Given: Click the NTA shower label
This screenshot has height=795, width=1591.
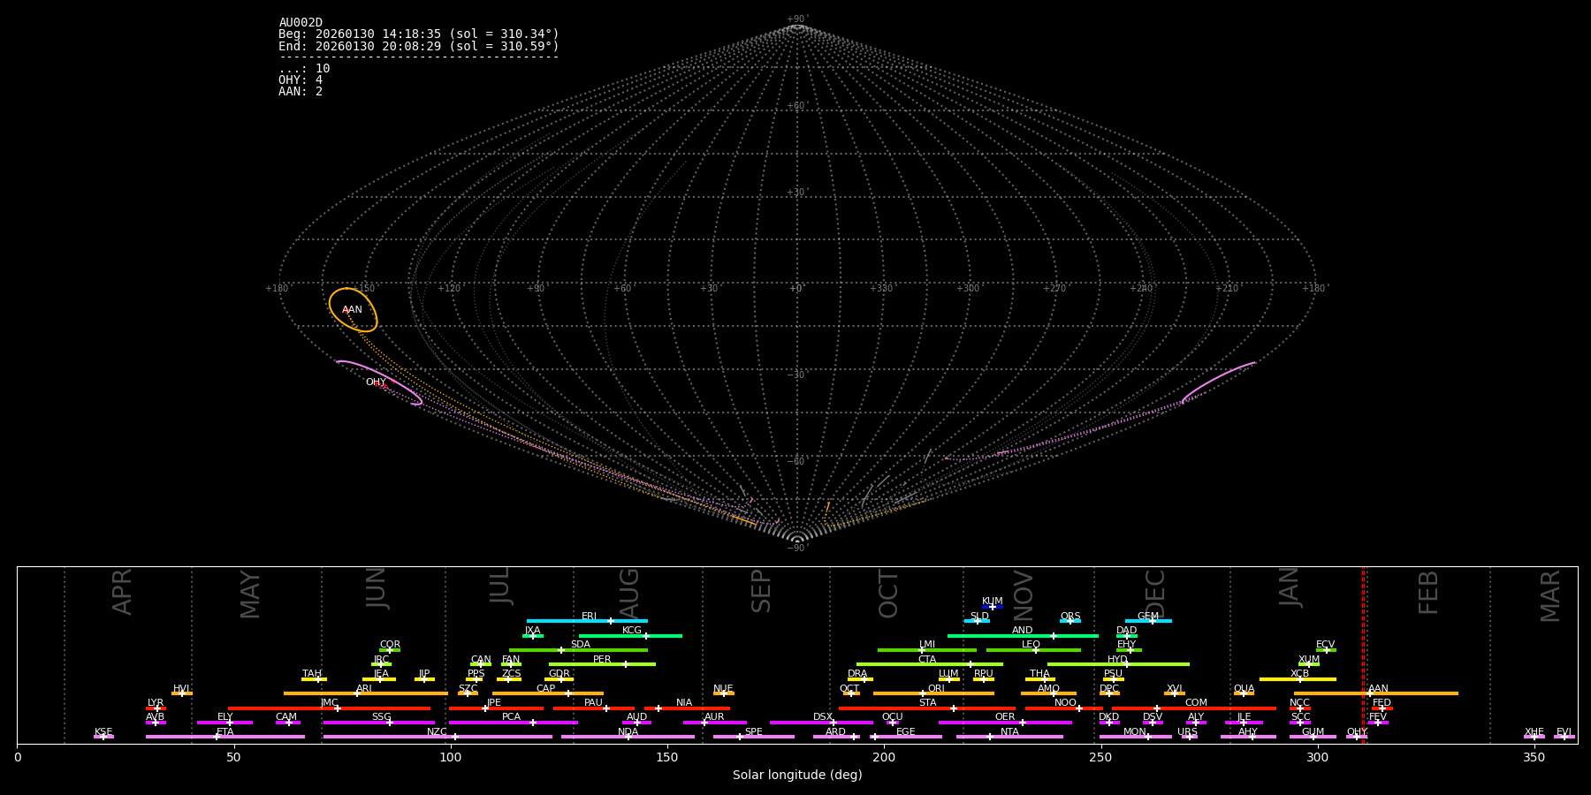Looking at the screenshot, I should click(x=1009, y=732).
